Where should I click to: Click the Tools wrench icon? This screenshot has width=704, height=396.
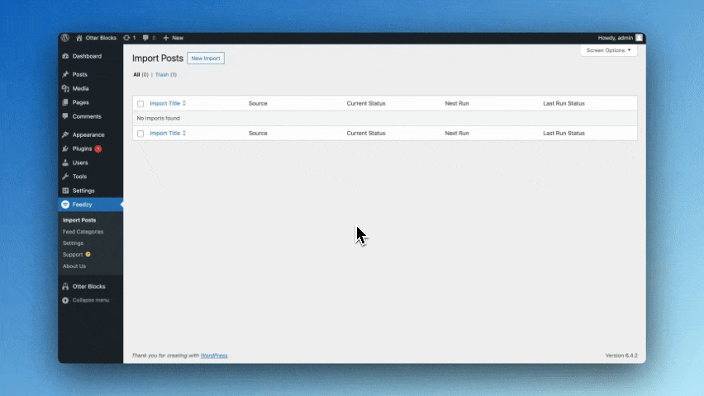65,177
